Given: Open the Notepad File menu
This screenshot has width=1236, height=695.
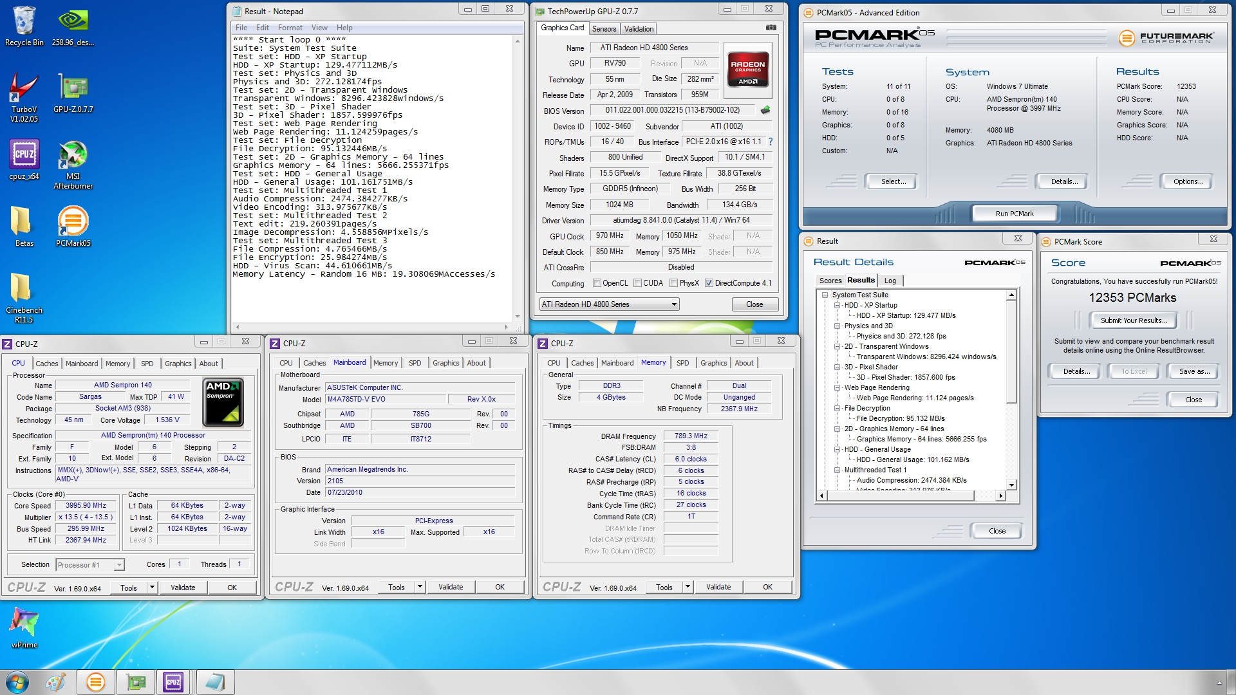Looking at the screenshot, I should [x=241, y=28].
